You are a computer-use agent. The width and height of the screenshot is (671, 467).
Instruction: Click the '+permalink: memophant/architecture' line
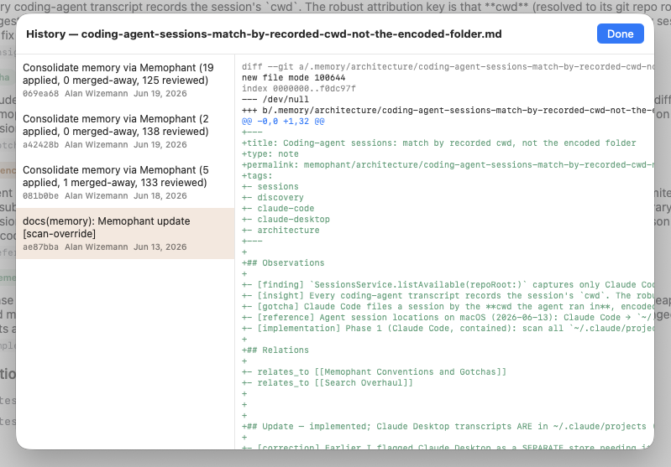click(448, 165)
